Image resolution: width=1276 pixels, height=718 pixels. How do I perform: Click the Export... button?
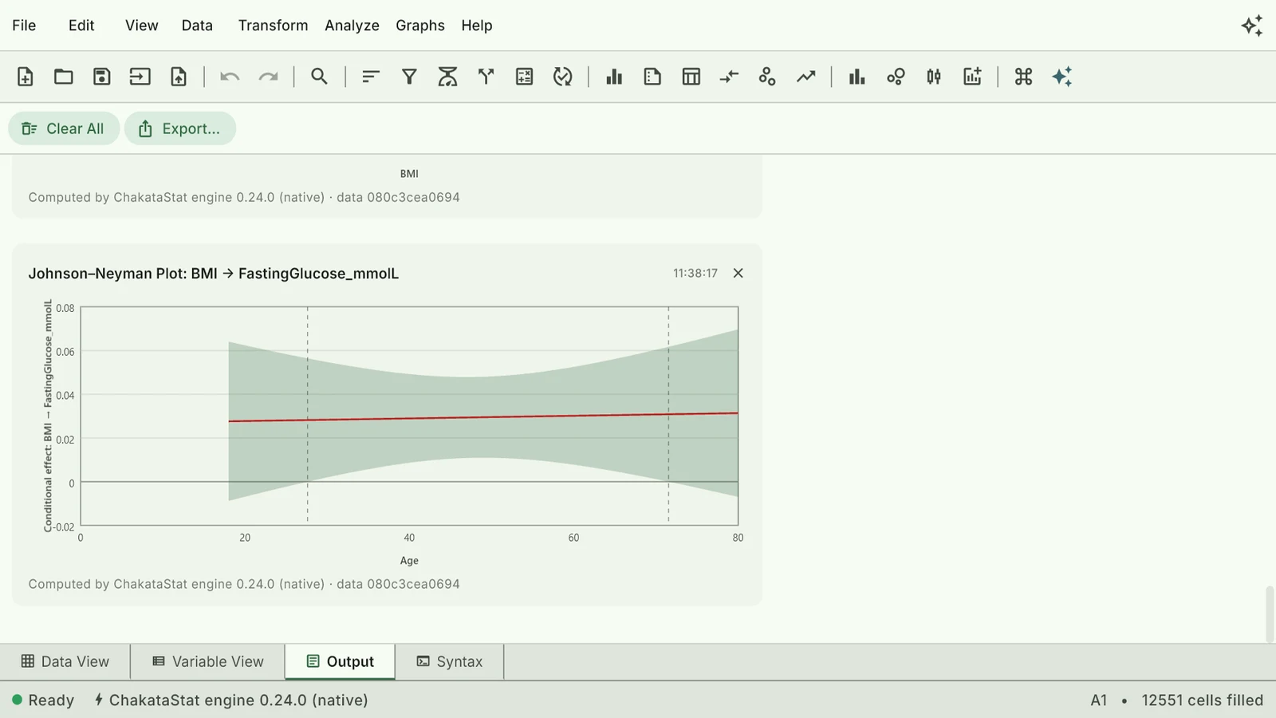tap(179, 128)
